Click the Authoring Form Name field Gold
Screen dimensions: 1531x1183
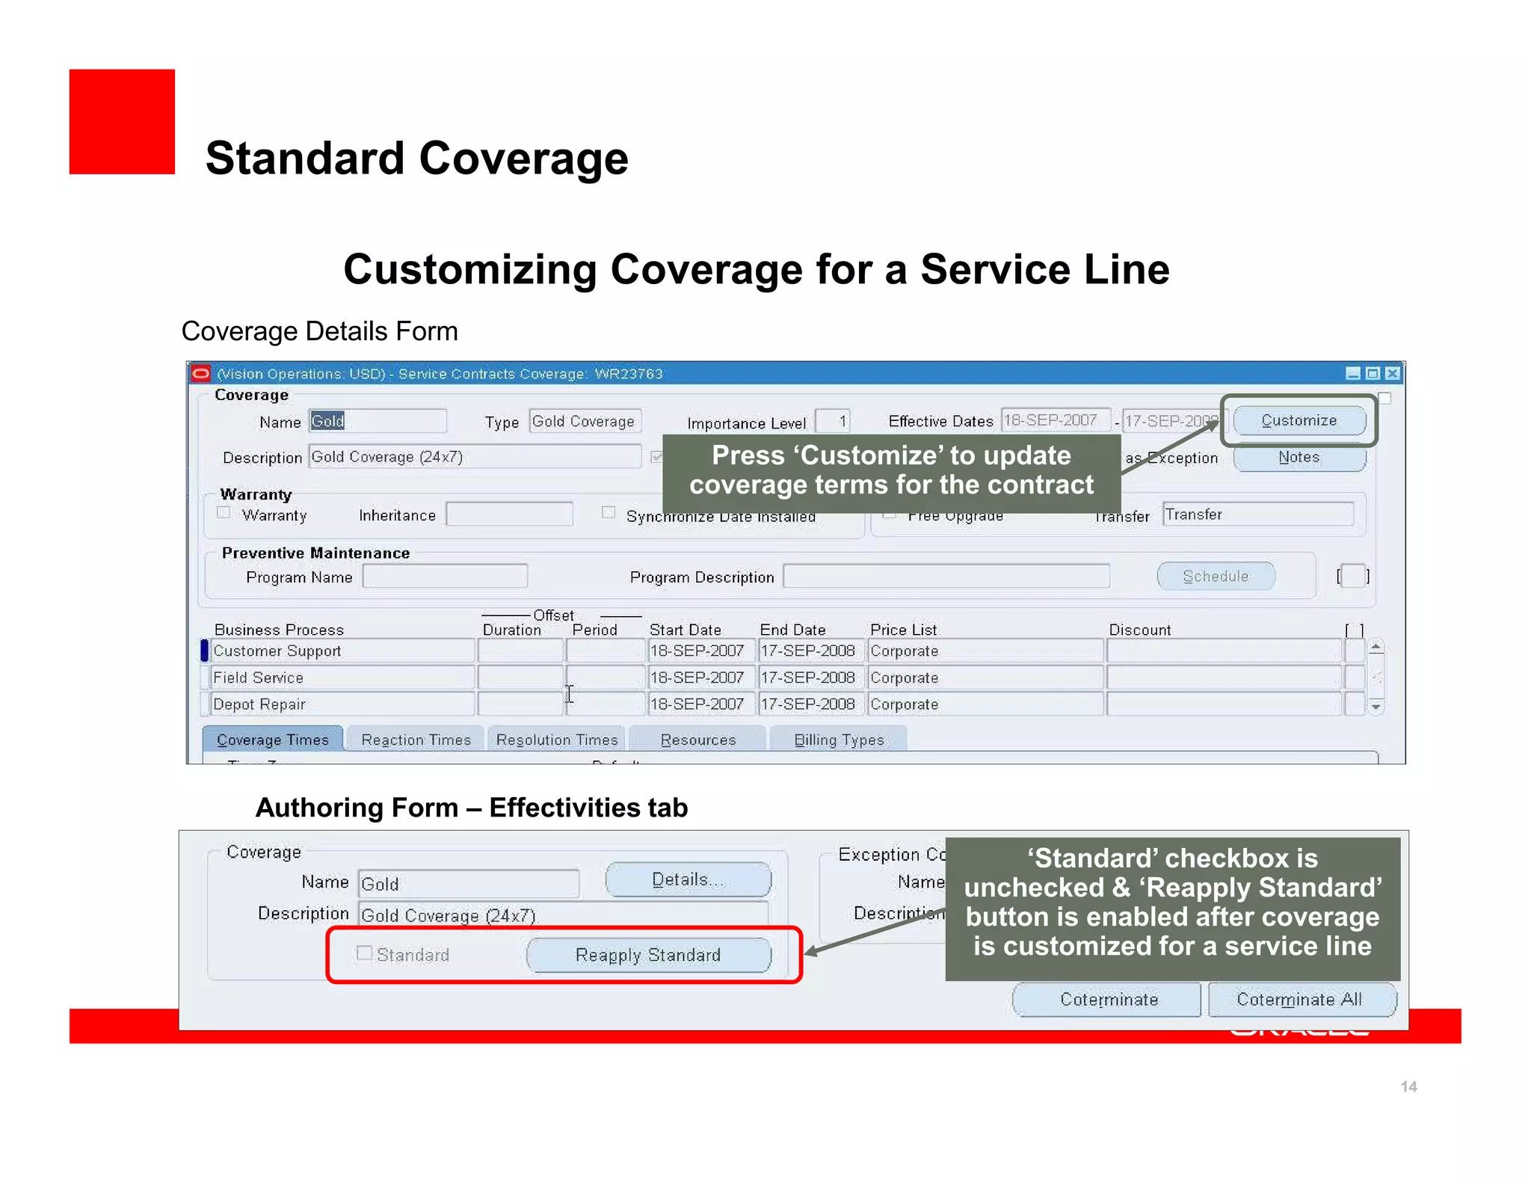point(469,883)
